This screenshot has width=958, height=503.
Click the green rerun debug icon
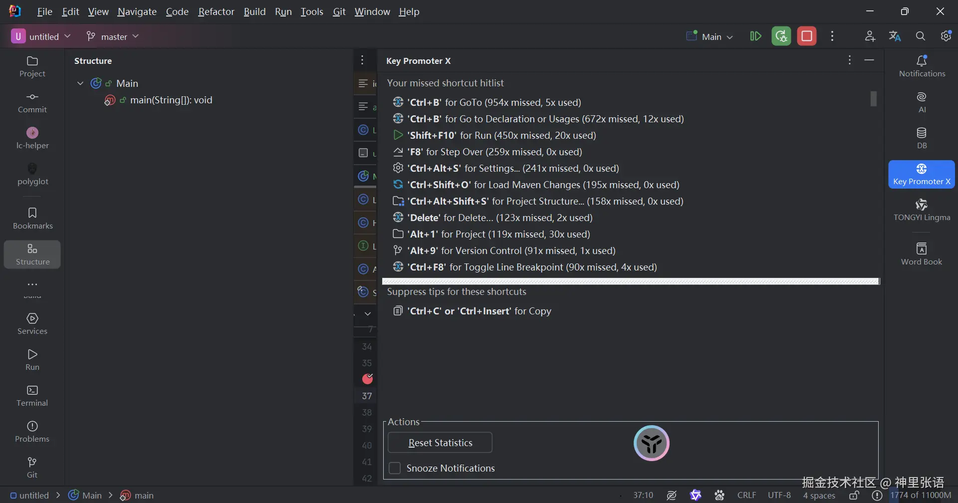click(781, 36)
